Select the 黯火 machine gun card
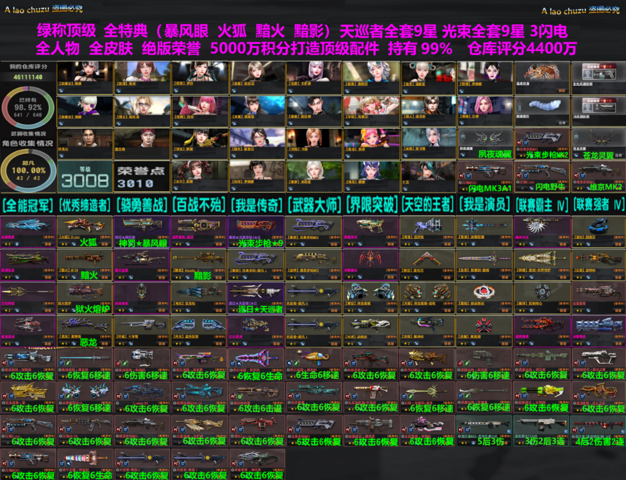 [85, 266]
